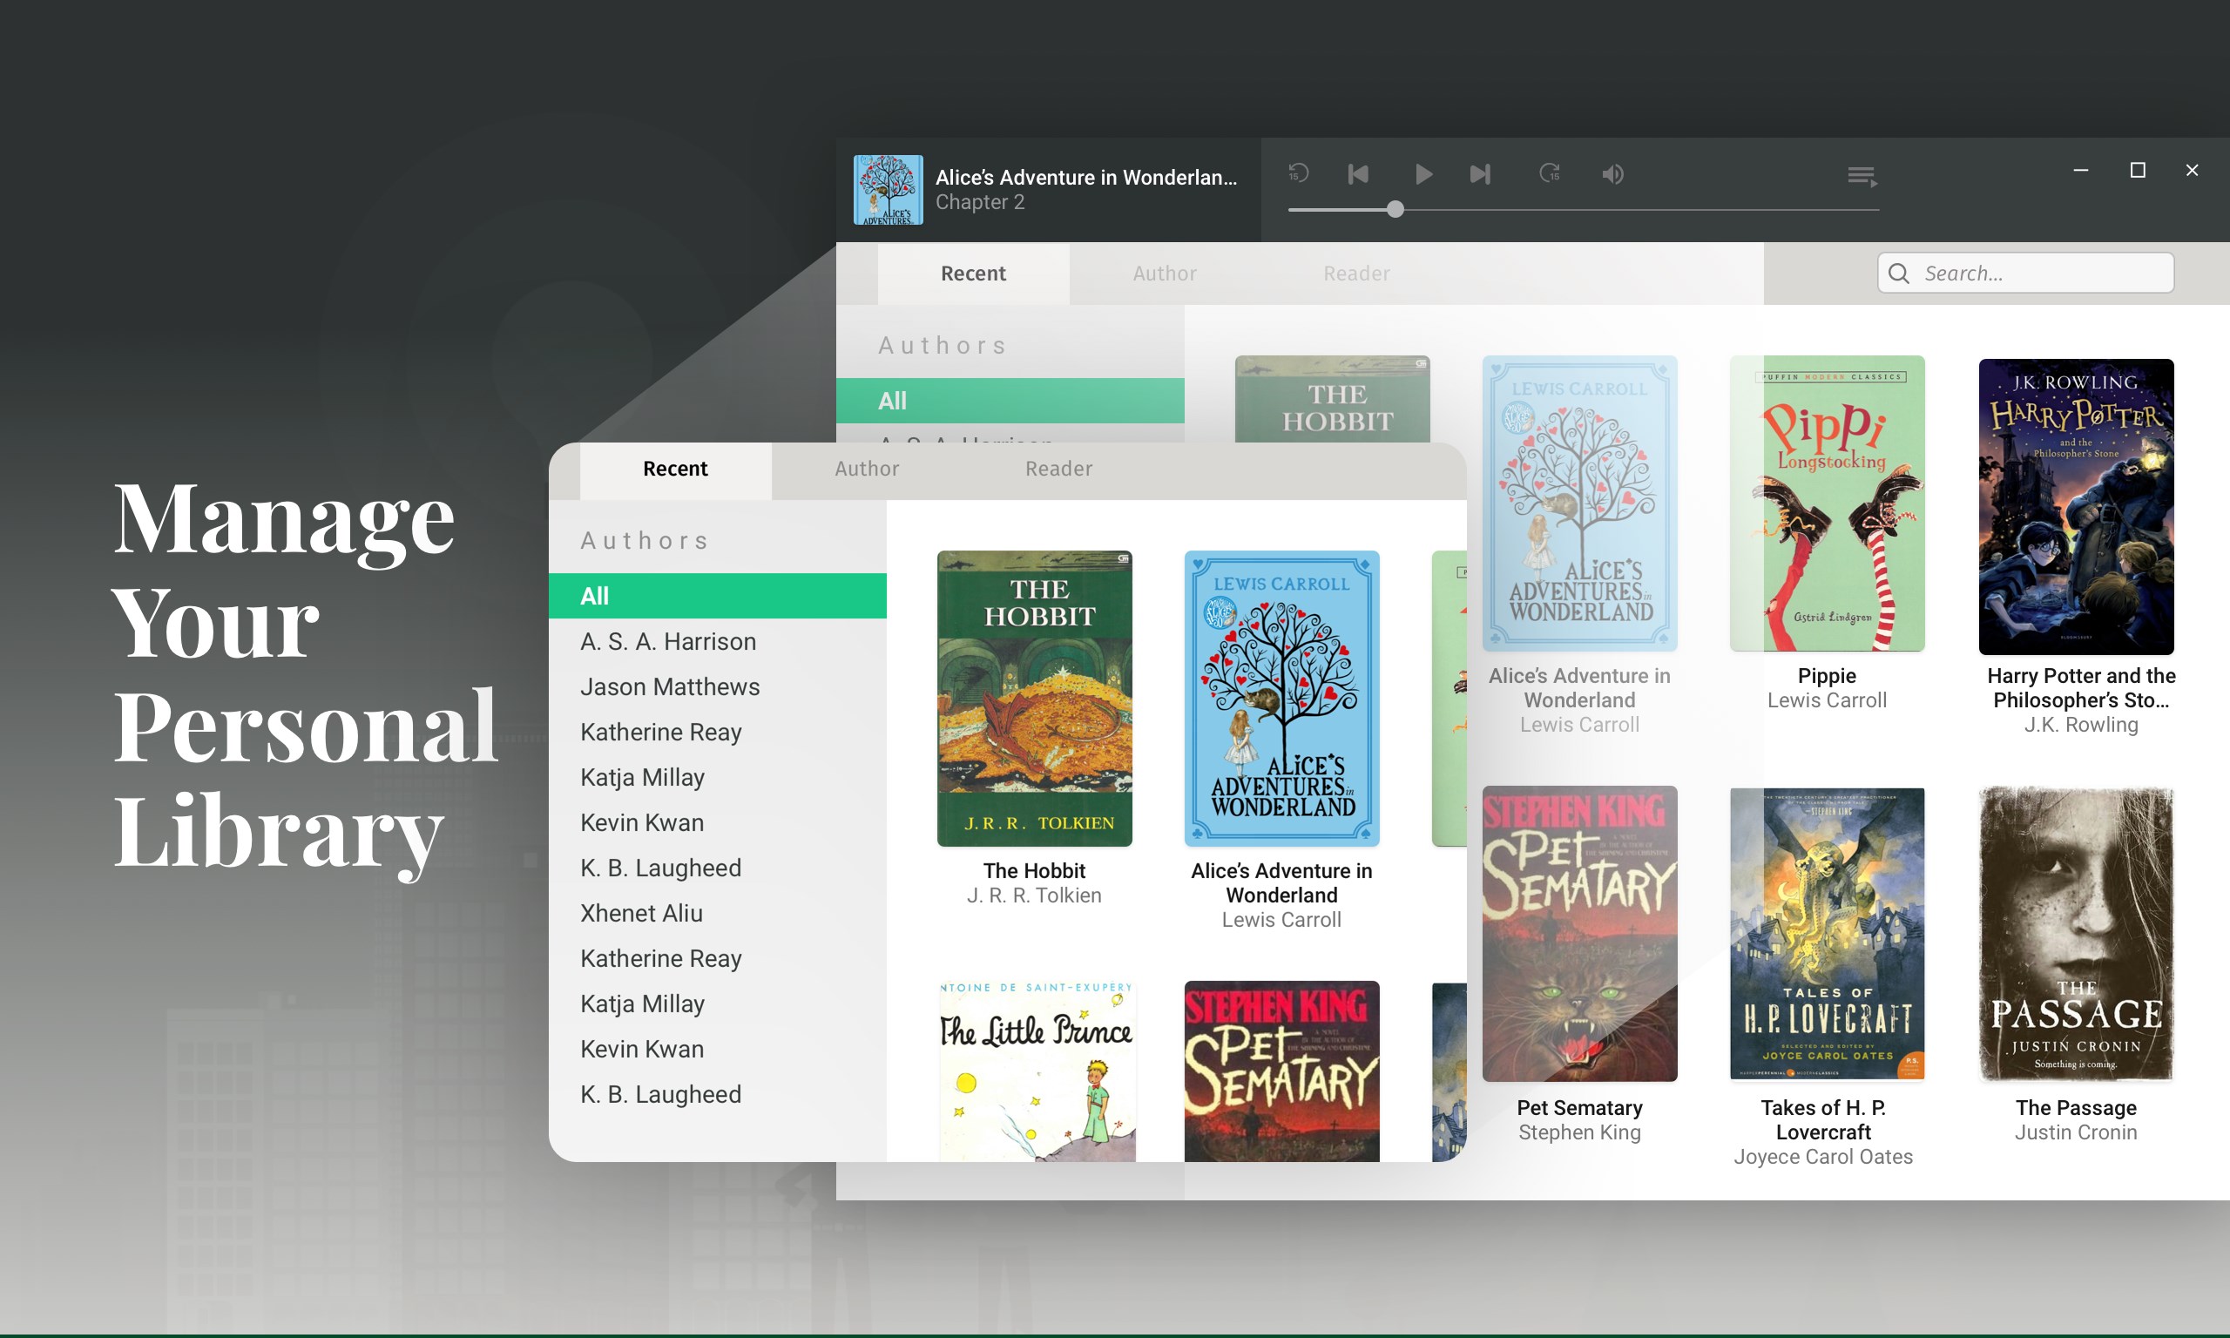Skip to the next chapter
The image size is (2230, 1338).
click(1478, 174)
